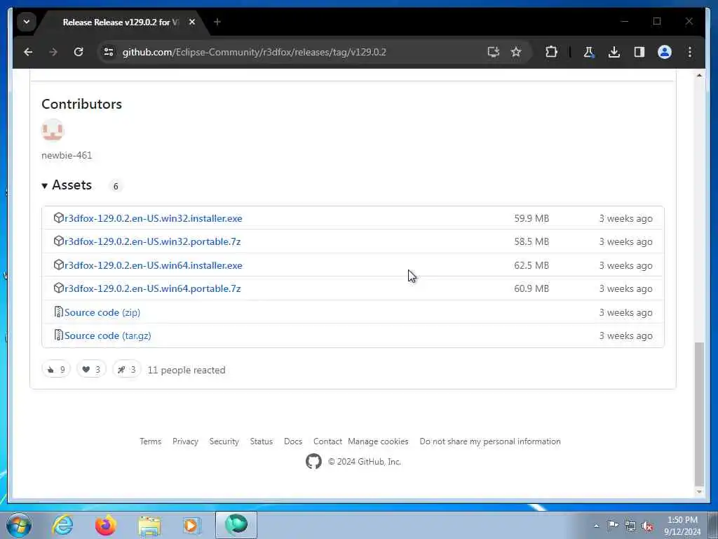Select the Release v129.0.2 tab

point(120,22)
